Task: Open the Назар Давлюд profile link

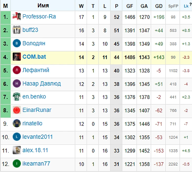Action: click(42, 84)
